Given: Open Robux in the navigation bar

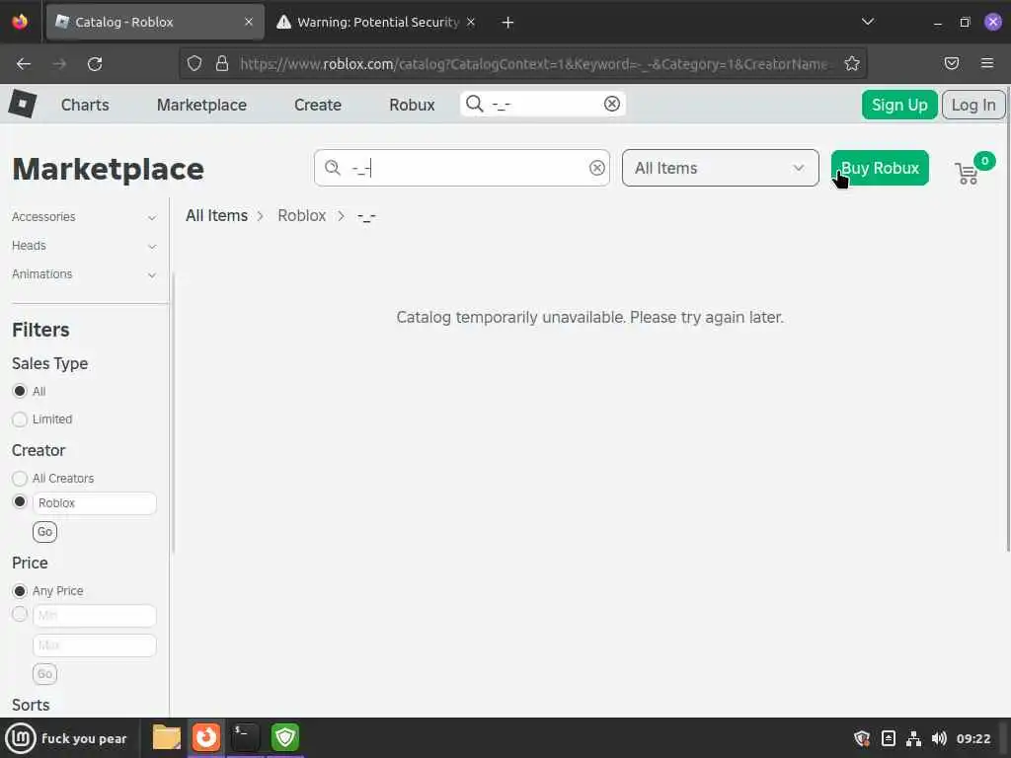Looking at the screenshot, I should [x=412, y=105].
